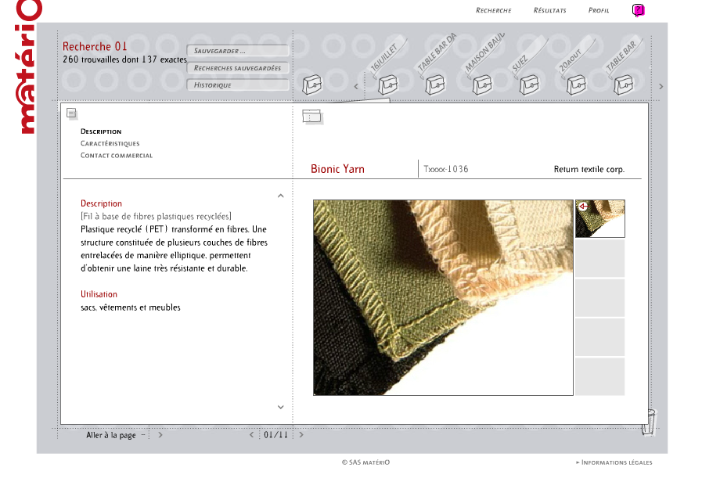Click the Aller à la page field
702x489 pixels.
tap(143, 434)
